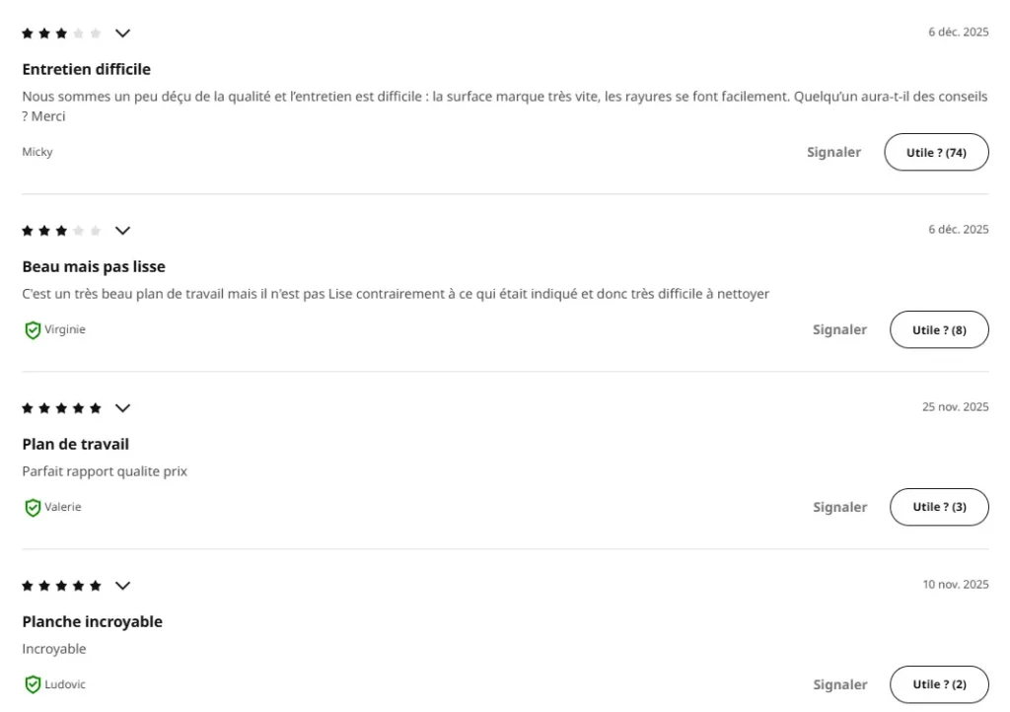
Task: Click five-star rating on Plan de travail review
Action: [61, 408]
